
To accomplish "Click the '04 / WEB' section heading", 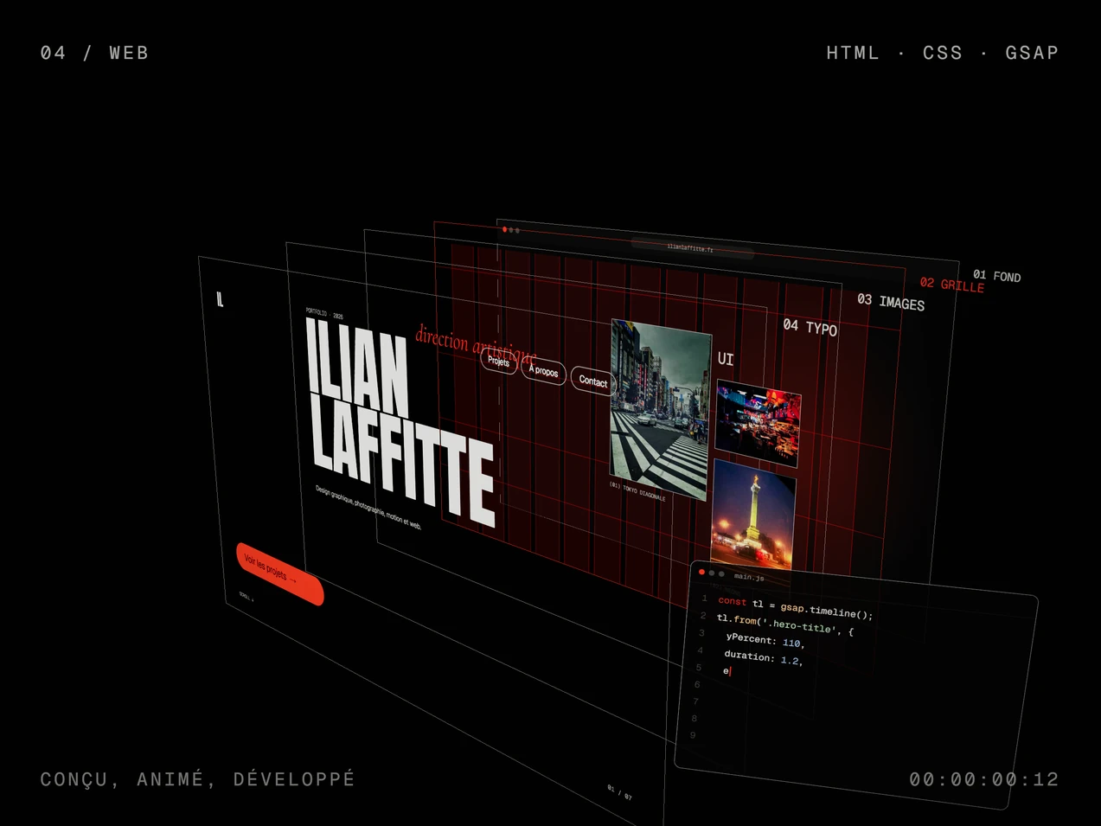I will [x=95, y=53].
